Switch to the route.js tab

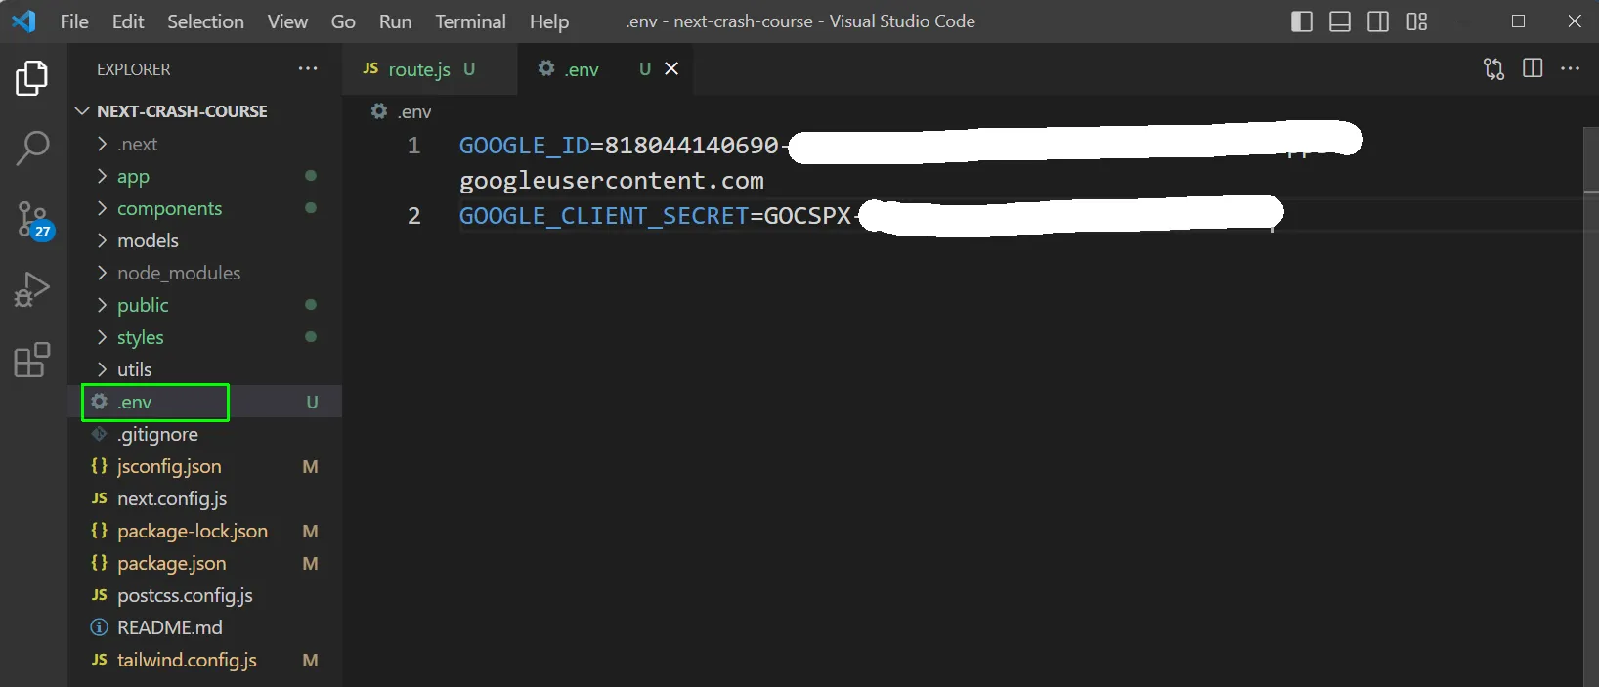430,69
